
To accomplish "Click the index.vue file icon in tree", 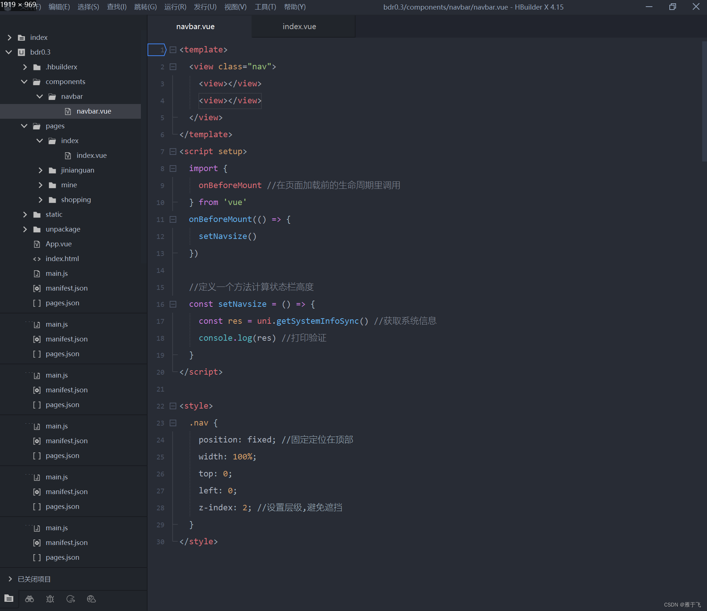I will tap(68, 156).
